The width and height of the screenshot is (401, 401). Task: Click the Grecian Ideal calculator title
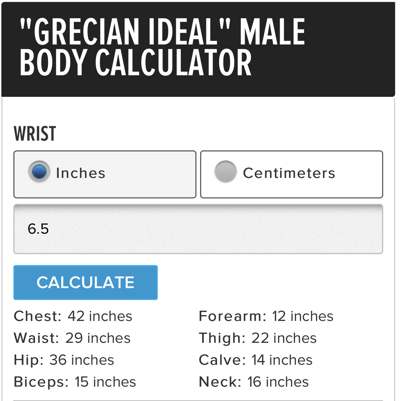click(x=162, y=47)
